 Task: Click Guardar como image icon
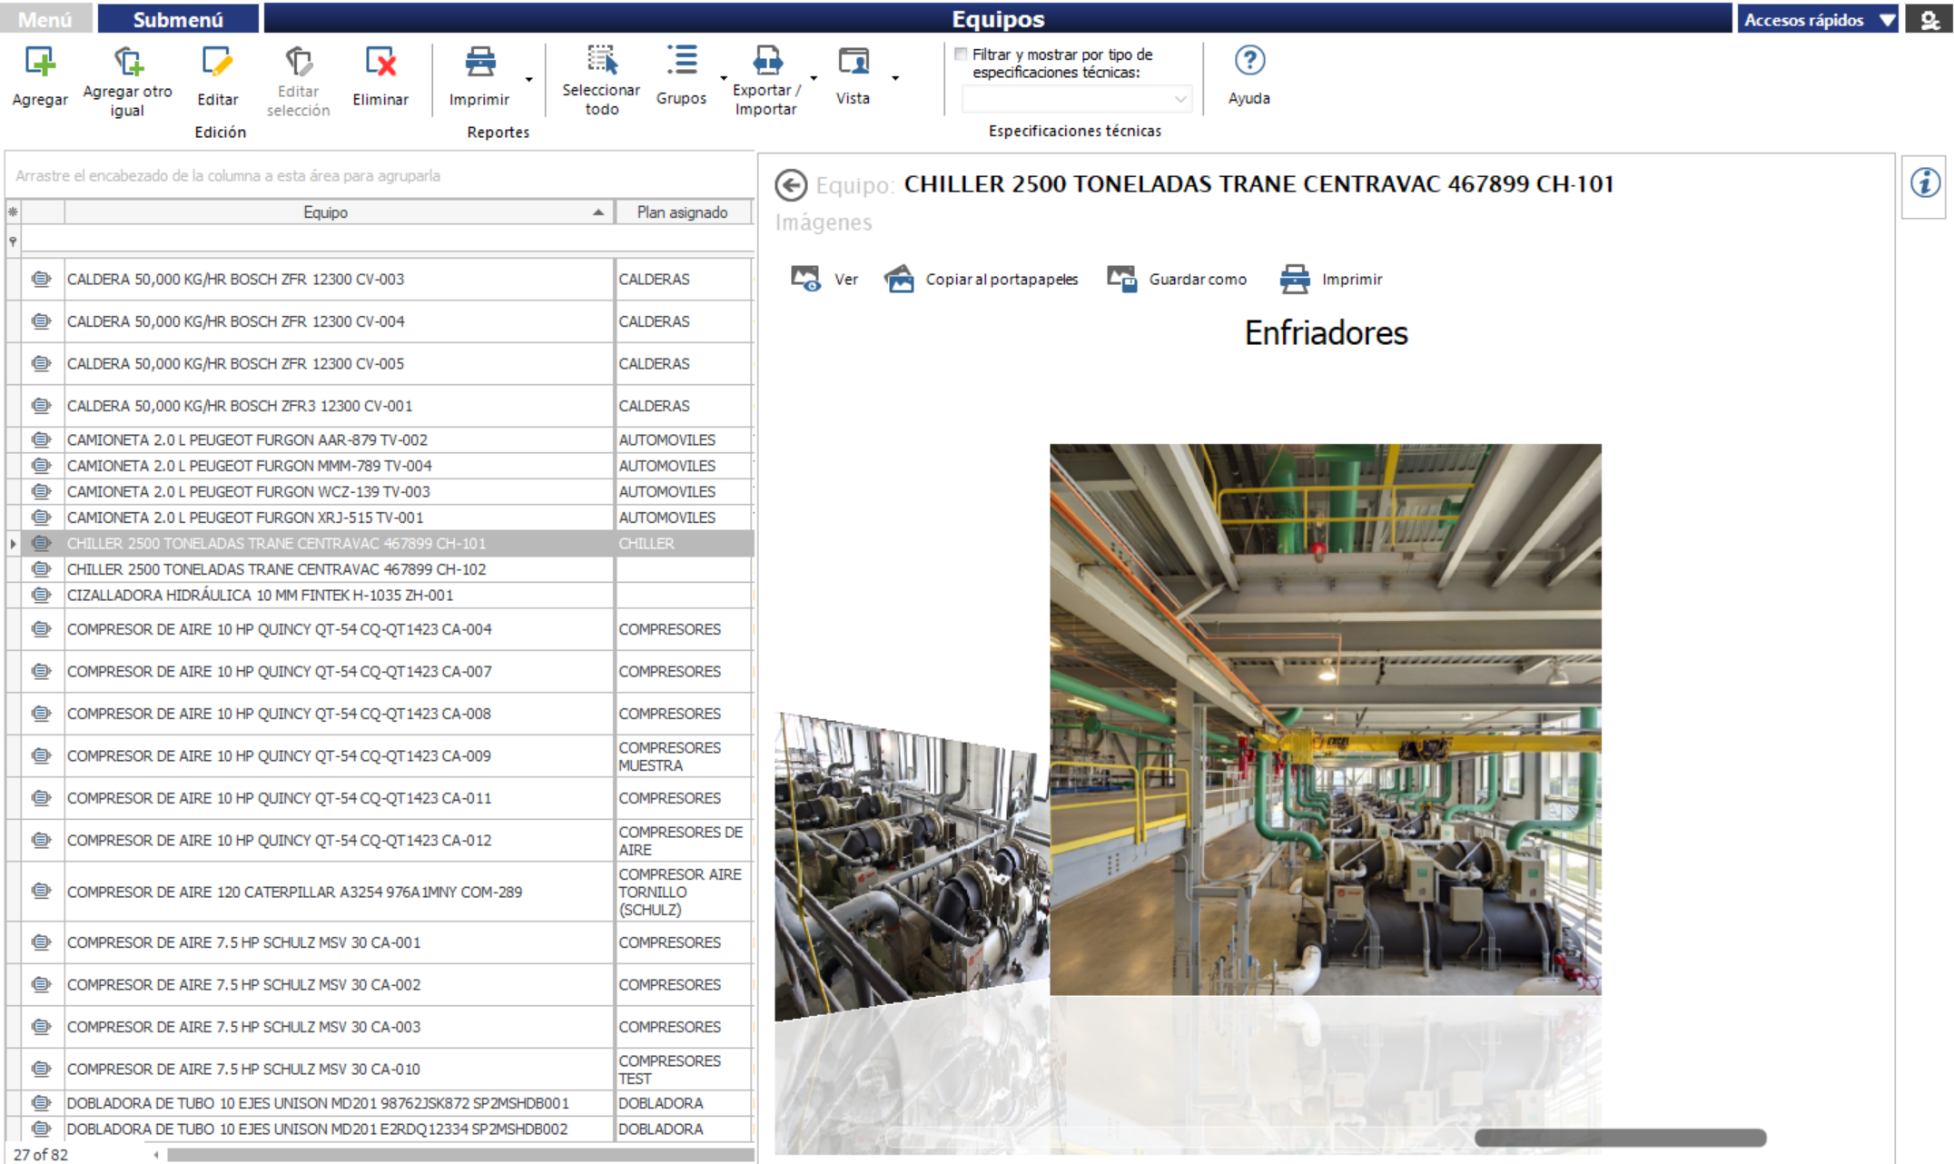coord(1121,279)
